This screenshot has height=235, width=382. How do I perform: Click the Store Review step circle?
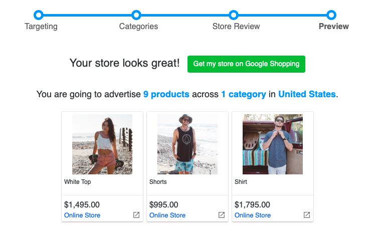[234, 15]
